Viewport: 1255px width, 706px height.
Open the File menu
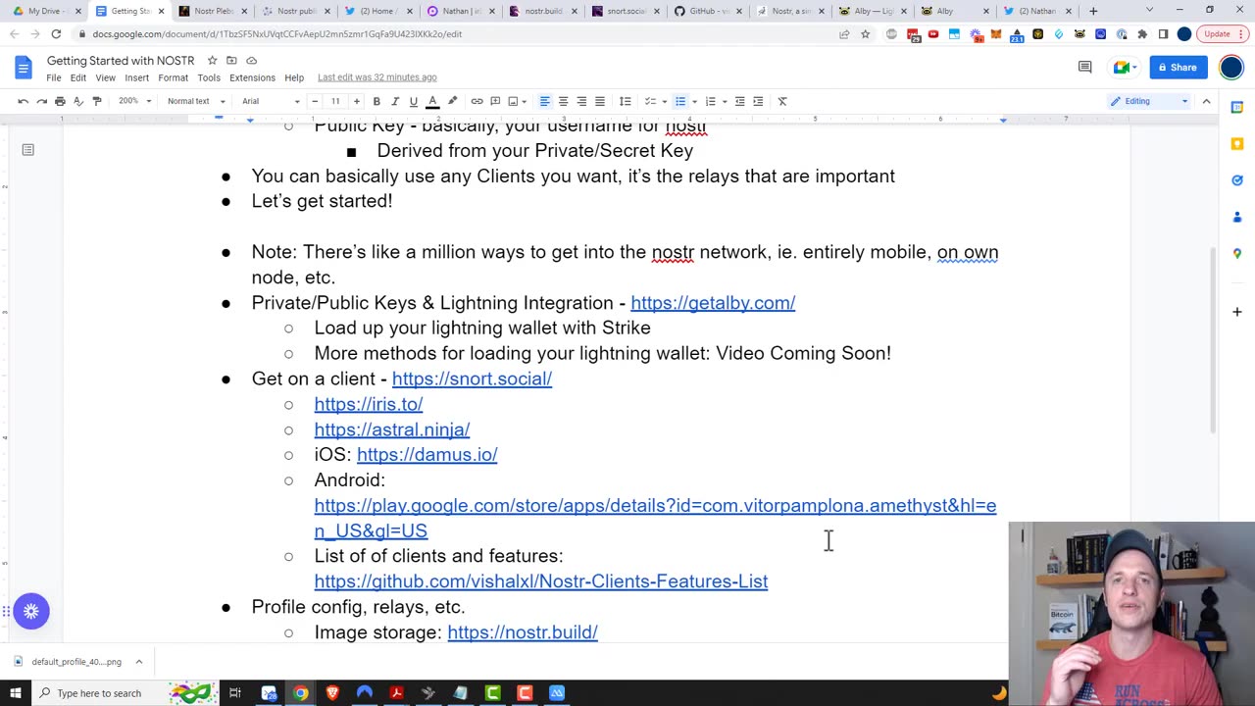pos(54,77)
